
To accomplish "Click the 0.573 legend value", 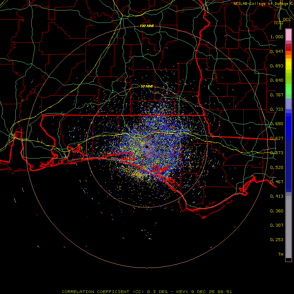I will point(277,153).
